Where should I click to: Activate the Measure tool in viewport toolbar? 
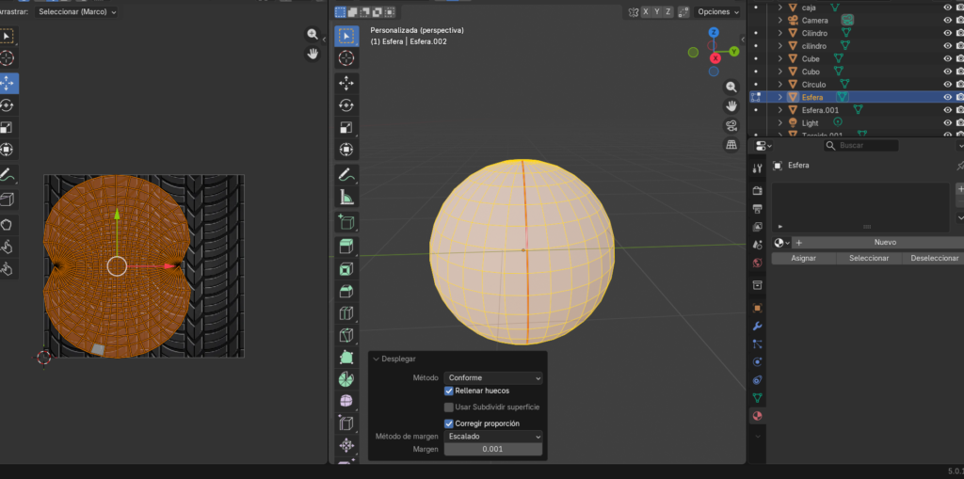click(x=346, y=198)
